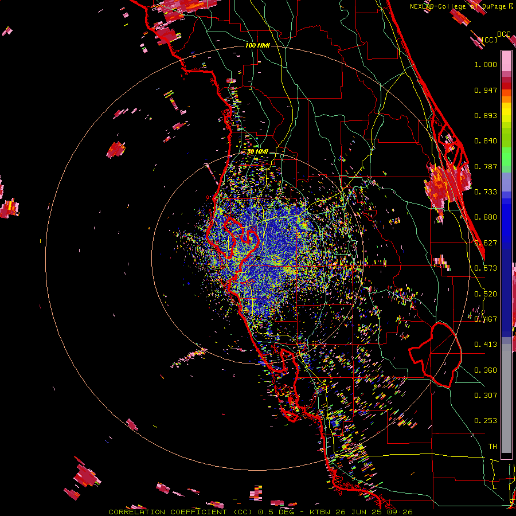Click the [CC] units label
Image resolution: width=516 pixels, height=516 pixels.
point(490,40)
